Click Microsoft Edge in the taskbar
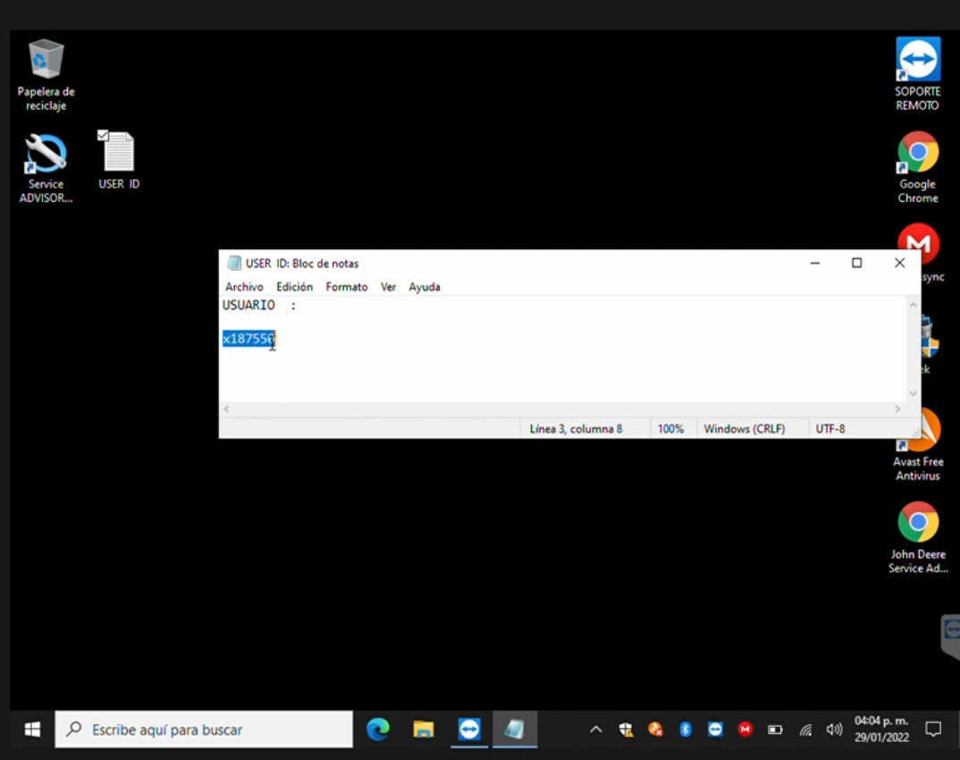This screenshot has height=760, width=960. click(378, 730)
